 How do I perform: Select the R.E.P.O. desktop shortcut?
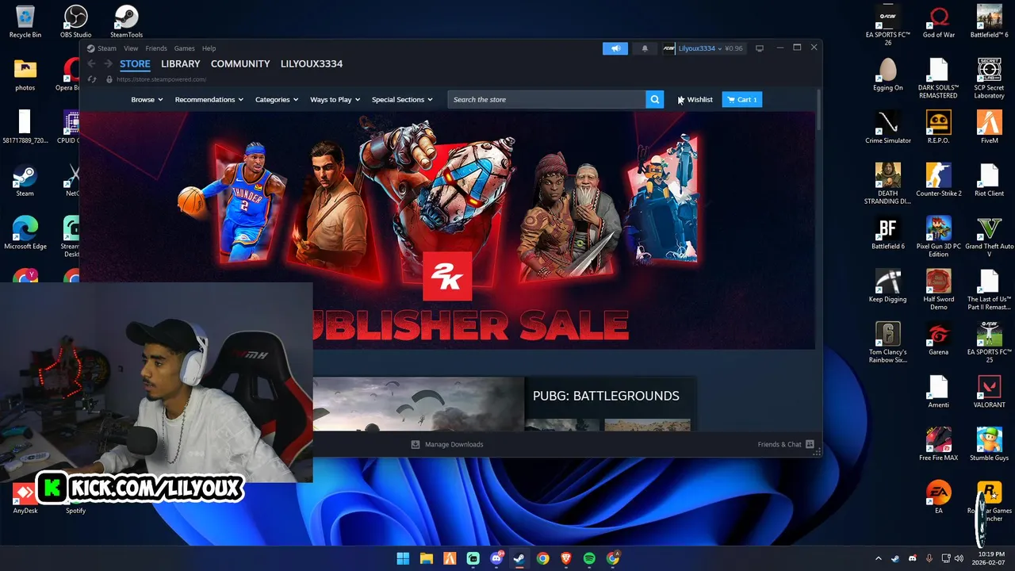click(939, 127)
